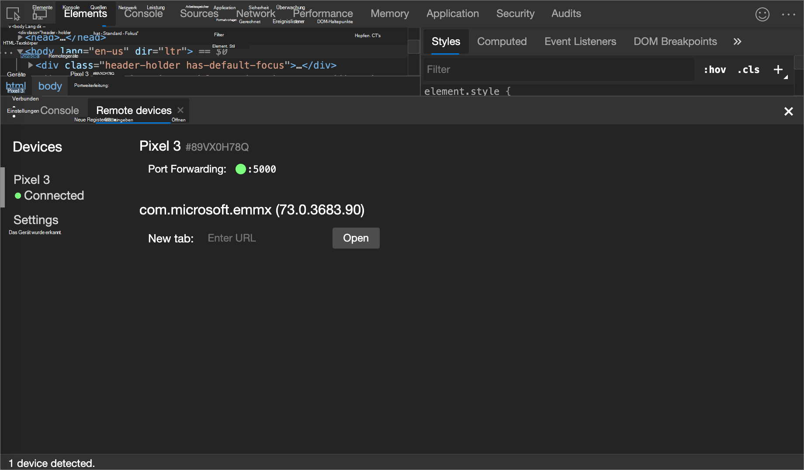The width and height of the screenshot is (804, 470).
Task: Expand the header-holder div node
Action: pos(31,65)
